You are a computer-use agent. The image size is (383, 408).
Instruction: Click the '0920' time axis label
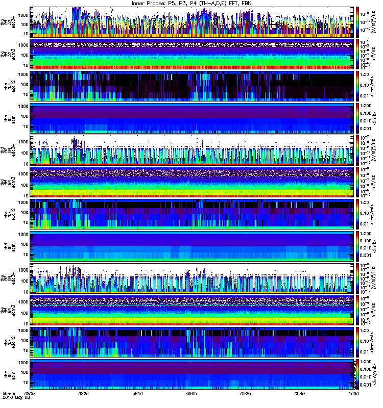[246, 394]
